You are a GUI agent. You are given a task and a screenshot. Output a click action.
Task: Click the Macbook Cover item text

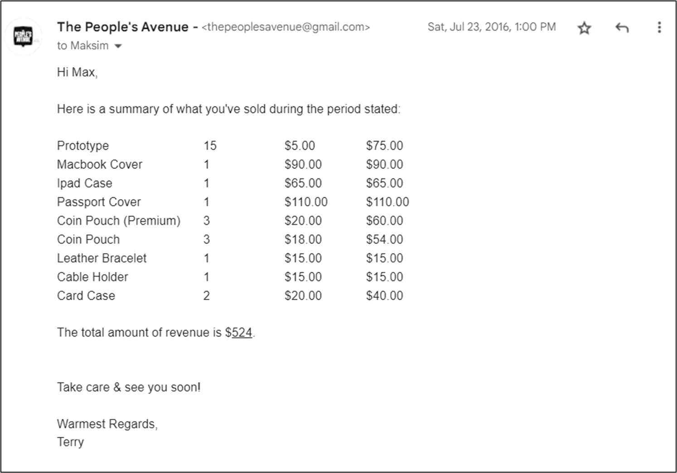[100, 164]
